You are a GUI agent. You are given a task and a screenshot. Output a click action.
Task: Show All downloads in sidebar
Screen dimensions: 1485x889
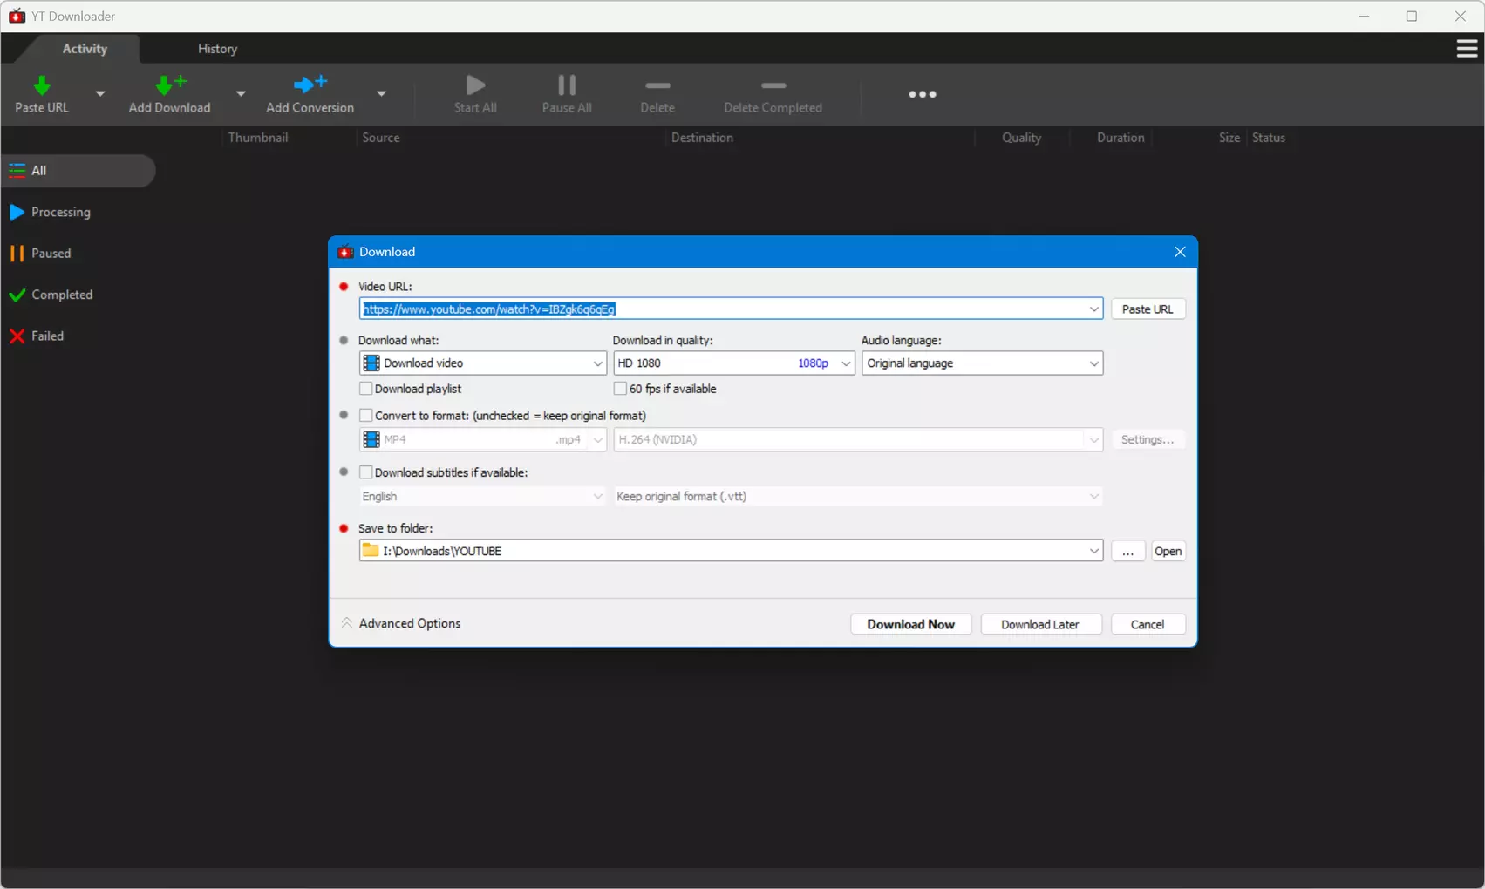click(x=78, y=171)
